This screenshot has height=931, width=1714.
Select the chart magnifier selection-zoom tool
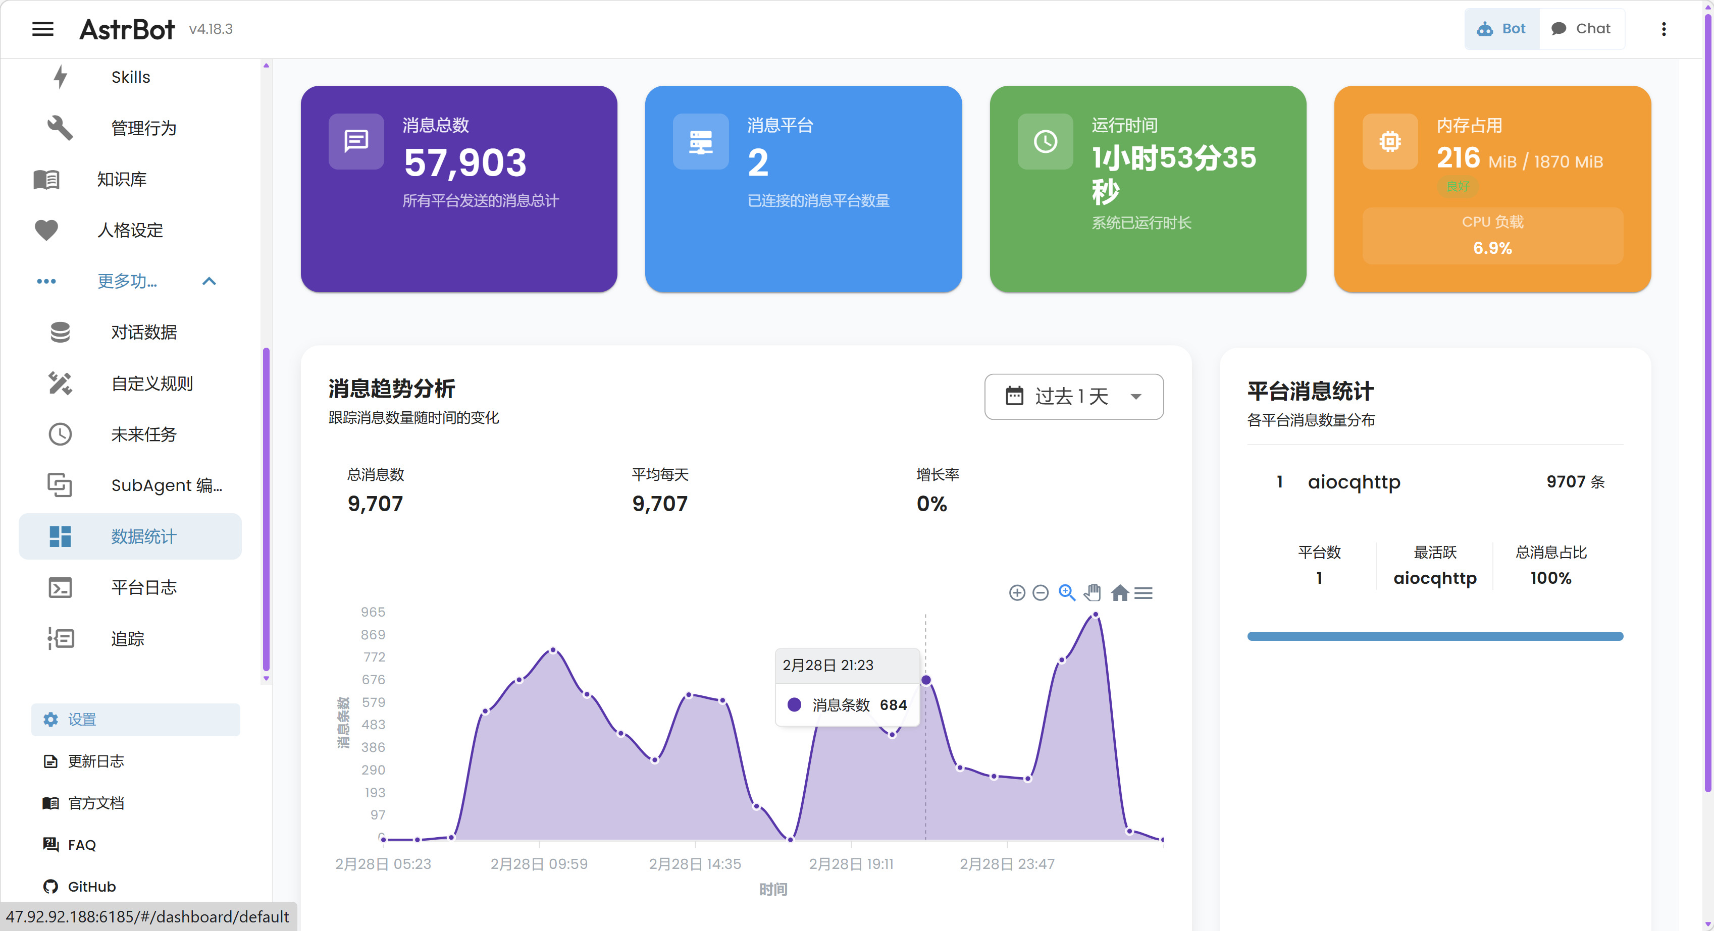point(1067,592)
